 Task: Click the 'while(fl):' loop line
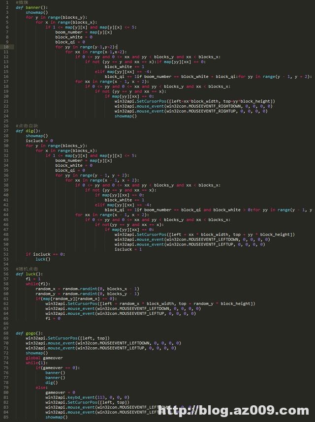click(x=38, y=284)
